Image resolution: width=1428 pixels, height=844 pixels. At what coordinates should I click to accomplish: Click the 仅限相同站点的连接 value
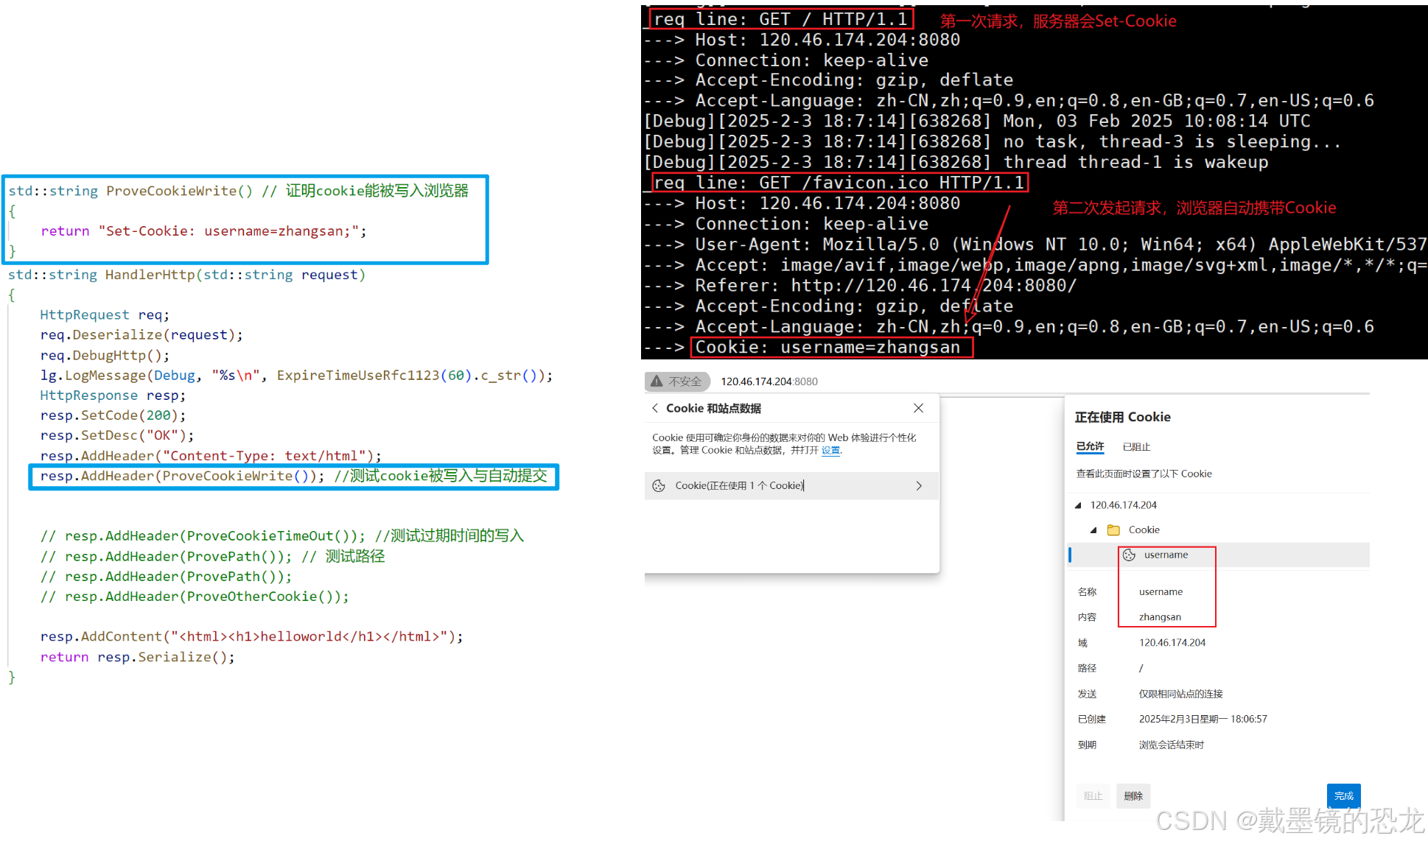point(1180,694)
